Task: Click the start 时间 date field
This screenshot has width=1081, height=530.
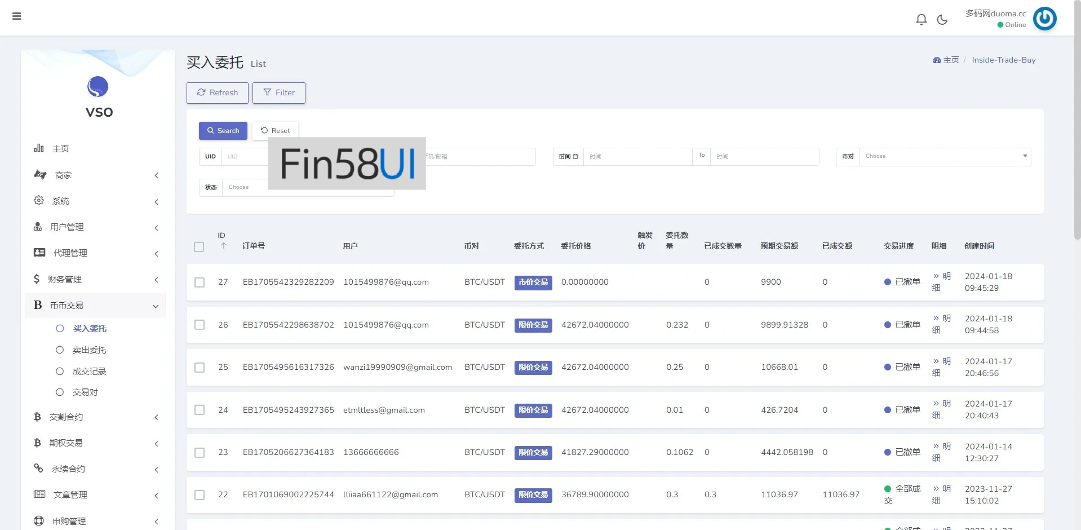Action: tap(637, 157)
